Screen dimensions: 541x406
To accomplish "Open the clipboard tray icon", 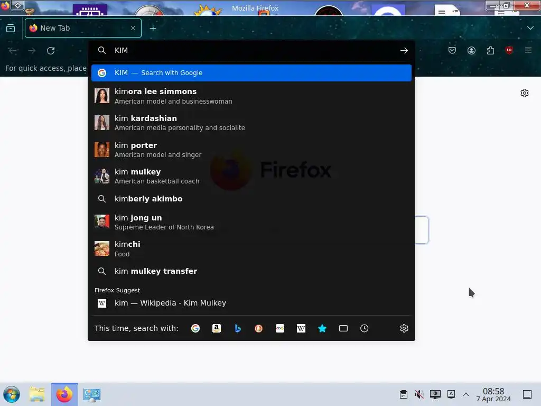I will coord(403,394).
